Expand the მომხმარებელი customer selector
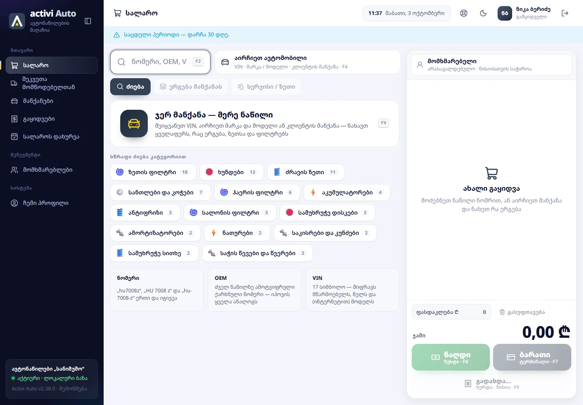Image resolution: width=583 pixels, height=405 pixels. (492, 65)
